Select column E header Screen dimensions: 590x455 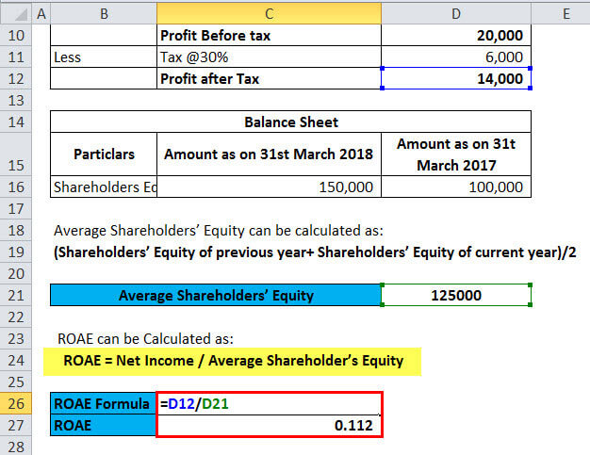coord(564,12)
